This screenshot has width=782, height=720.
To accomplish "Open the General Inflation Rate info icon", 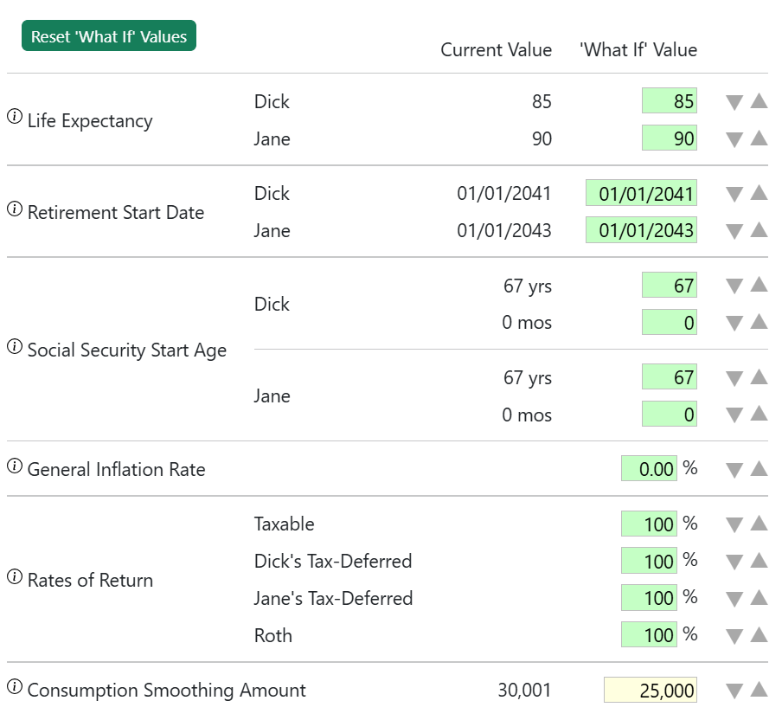I will [15, 467].
